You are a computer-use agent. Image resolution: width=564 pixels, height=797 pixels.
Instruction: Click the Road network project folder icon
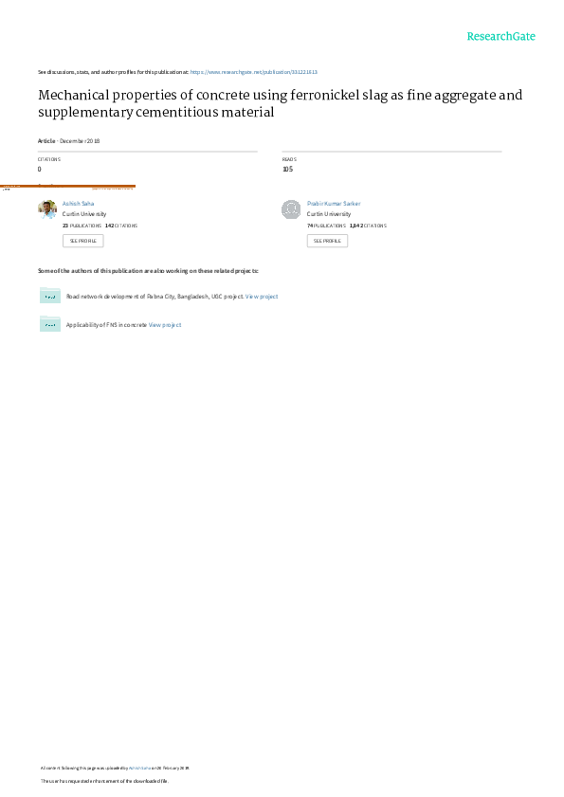50,296
